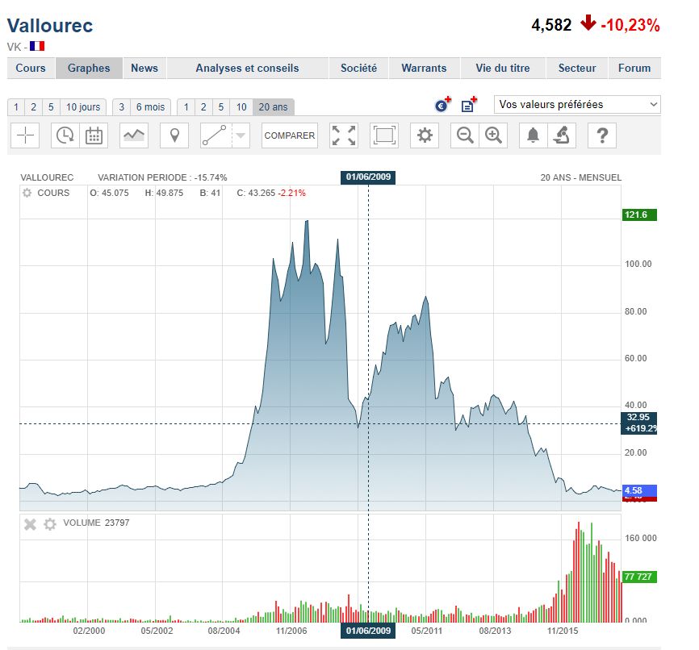The height and width of the screenshot is (650, 699).
Task: Open the microscope analysis tool
Action: (562, 135)
